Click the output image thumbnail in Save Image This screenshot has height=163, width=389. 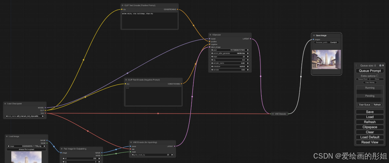(x=326, y=60)
